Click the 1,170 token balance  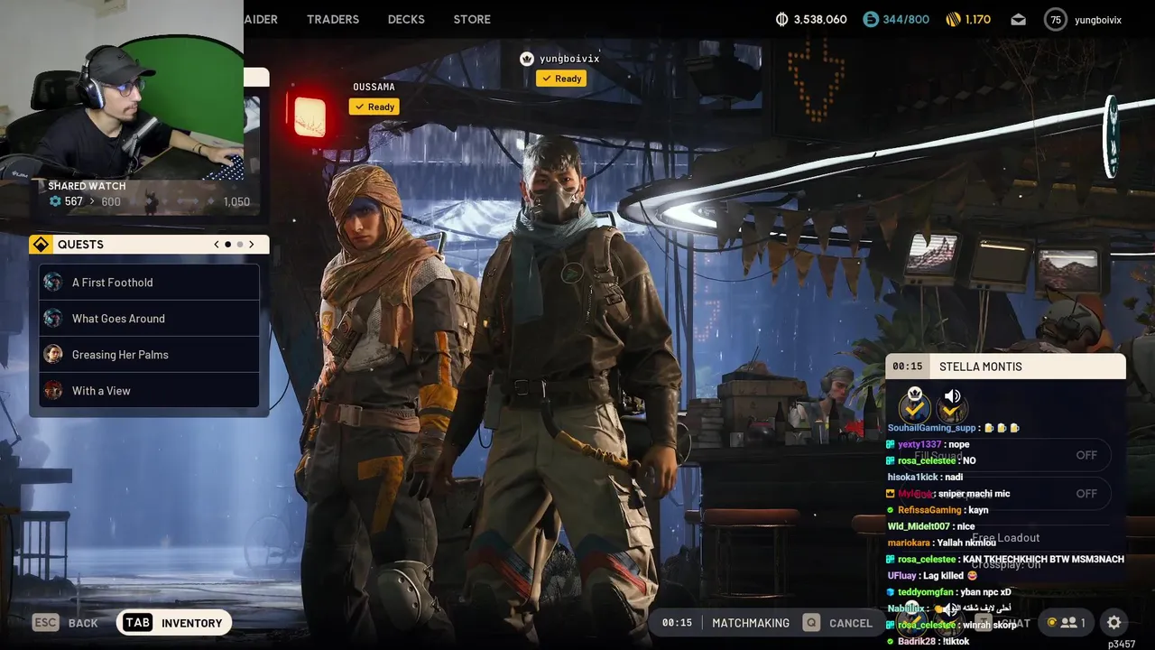[x=978, y=19]
